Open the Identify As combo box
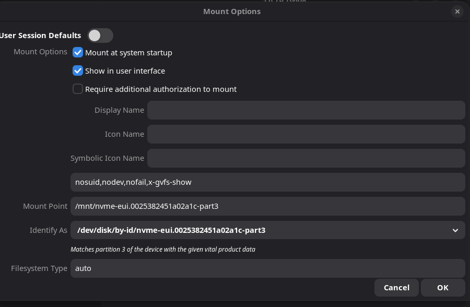 click(261, 230)
